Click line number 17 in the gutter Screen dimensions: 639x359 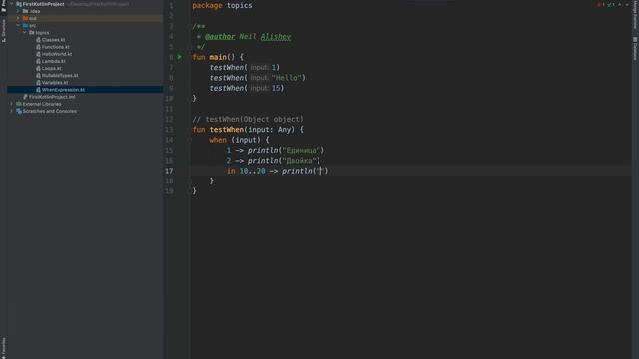pyautogui.click(x=169, y=171)
